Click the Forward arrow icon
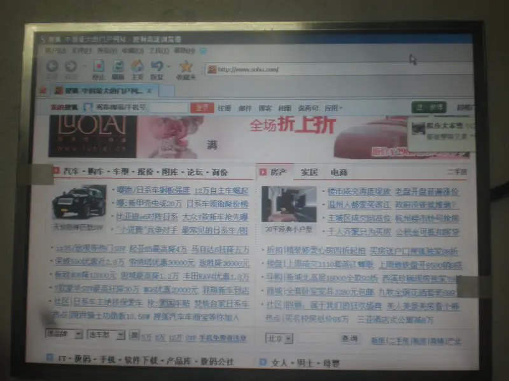 click(71, 67)
